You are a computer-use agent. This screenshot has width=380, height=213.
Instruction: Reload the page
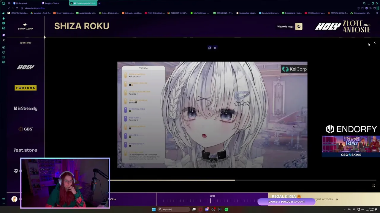click(x=17, y=8)
